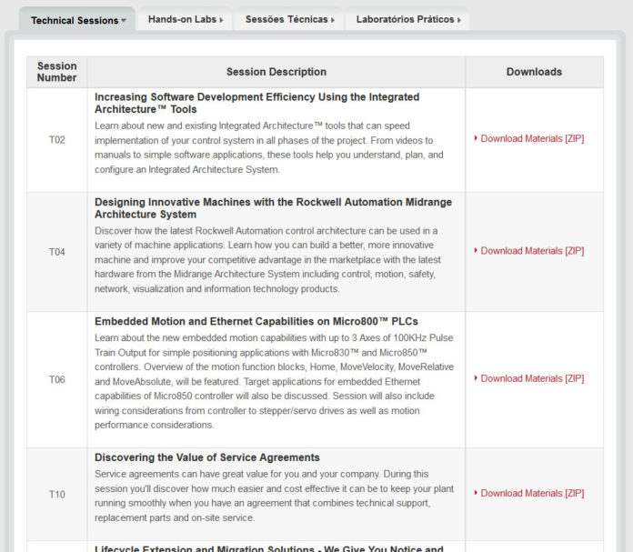Select the session number cell T02
The width and height of the screenshot is (633, 552).
(57, 140)
